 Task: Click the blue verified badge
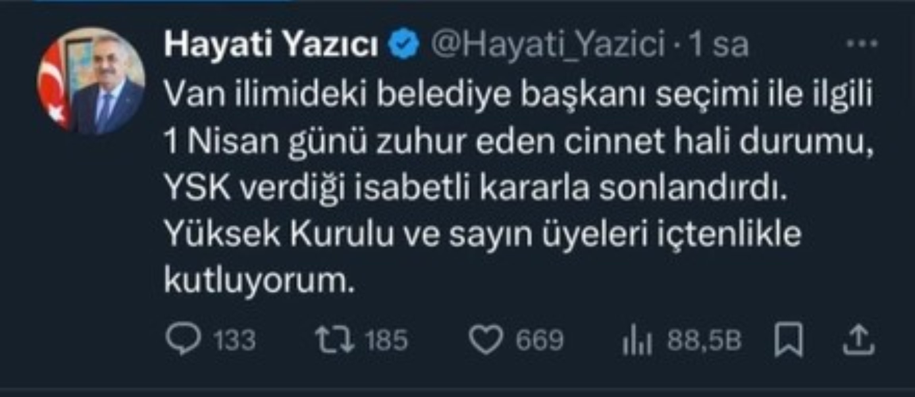404,44
